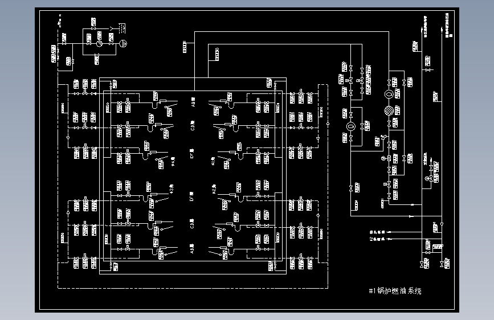Click the cross-hatched round filter symbol on the right vertical line
Image resolution: width=494 pixels, height=320 pixels.
pos(389,110)
